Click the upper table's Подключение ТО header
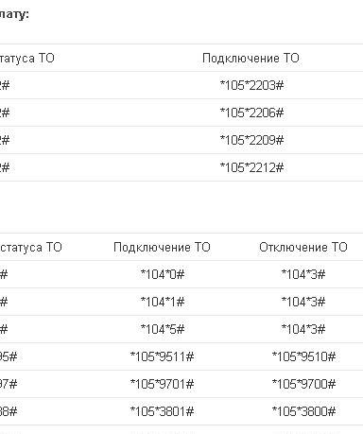Image resolution: width=363 pixels, height=434 pixels. 251,59
